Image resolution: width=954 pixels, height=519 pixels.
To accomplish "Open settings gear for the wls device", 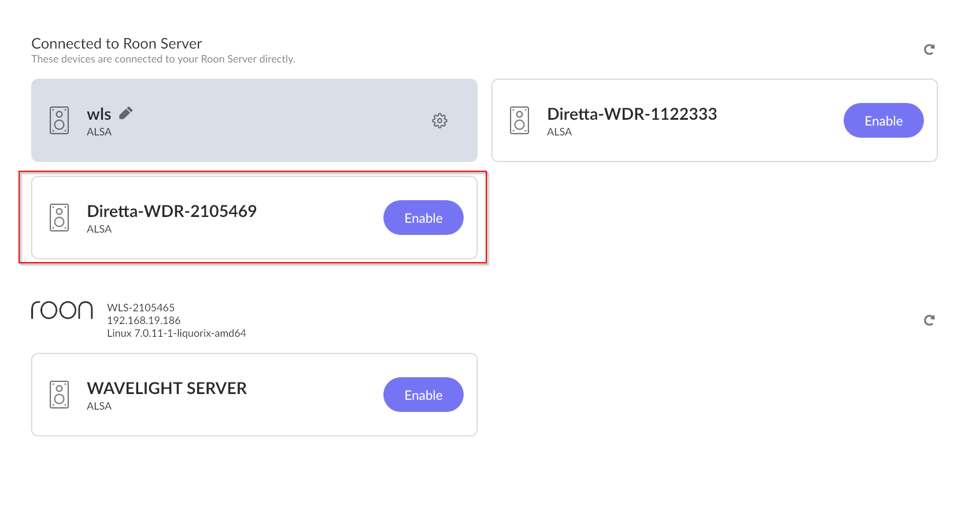I will (439, 120).
